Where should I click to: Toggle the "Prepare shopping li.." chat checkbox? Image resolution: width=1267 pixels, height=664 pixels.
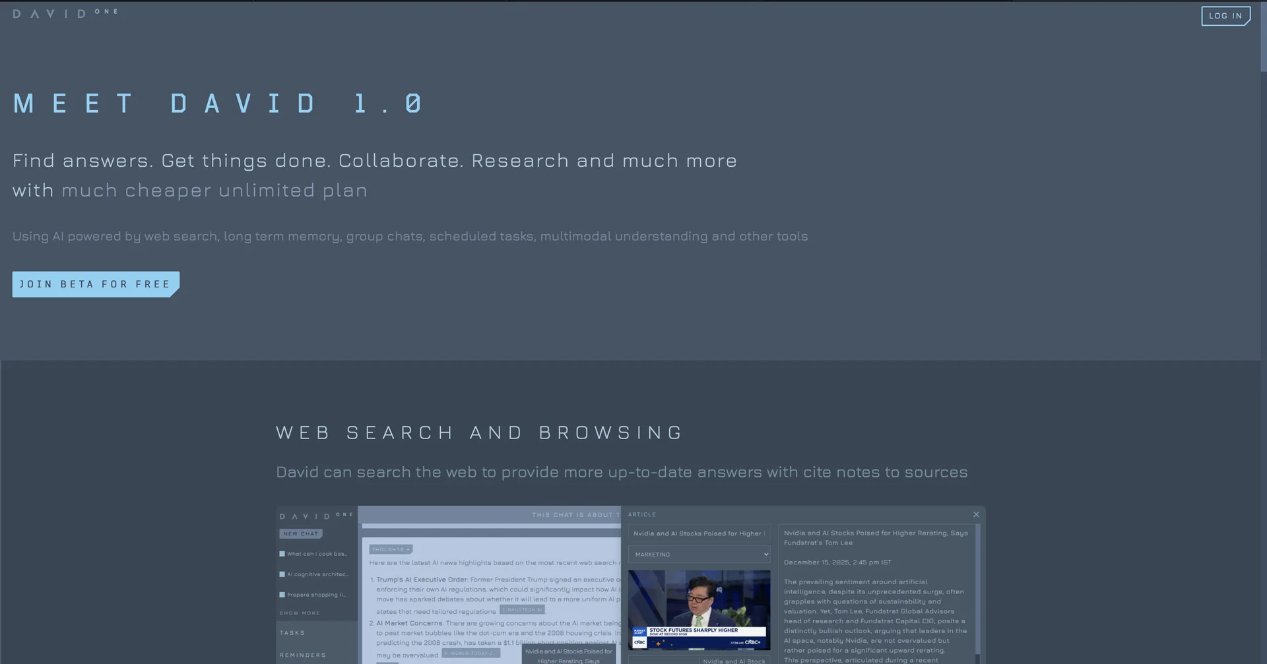(x=282, y=595)
